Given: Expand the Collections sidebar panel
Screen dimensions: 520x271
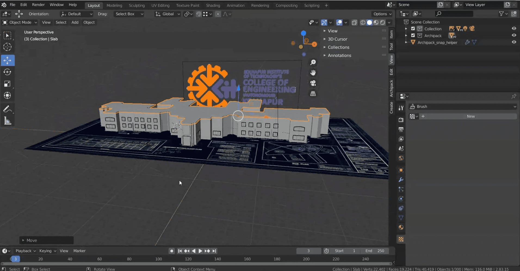Looking at the screenshot, I should click(x=338, y=47).
